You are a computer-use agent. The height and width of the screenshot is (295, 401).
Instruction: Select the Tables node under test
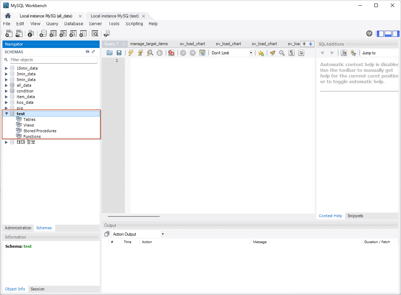pyautogui.click(x=30, y=119)
